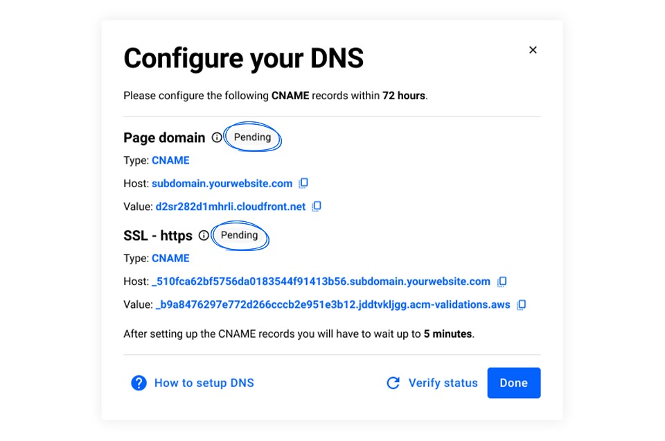665x441 pixels.
Task: Copy the subdomain.yourwebsite.com host value
Action: 303,183
